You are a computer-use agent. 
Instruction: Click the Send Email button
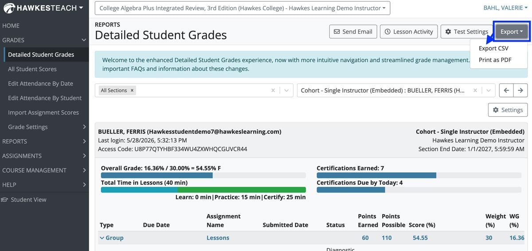[353, 32]
